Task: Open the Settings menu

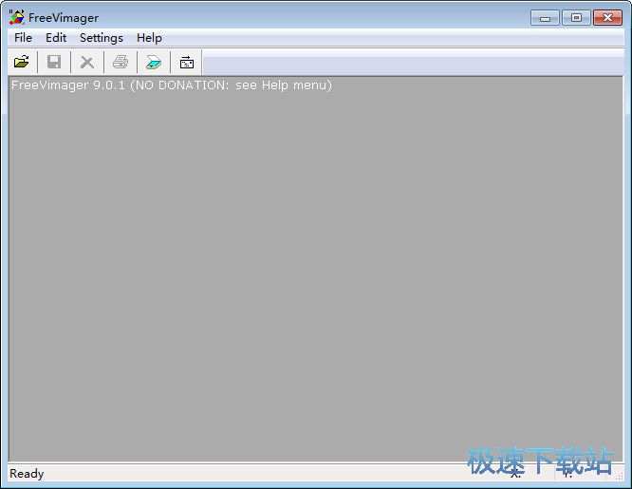Action: click(x=101, y=38)
